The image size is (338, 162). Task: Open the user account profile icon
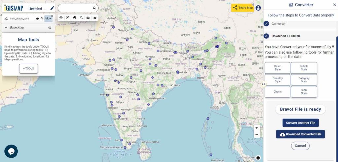click(x=258, y=8)
